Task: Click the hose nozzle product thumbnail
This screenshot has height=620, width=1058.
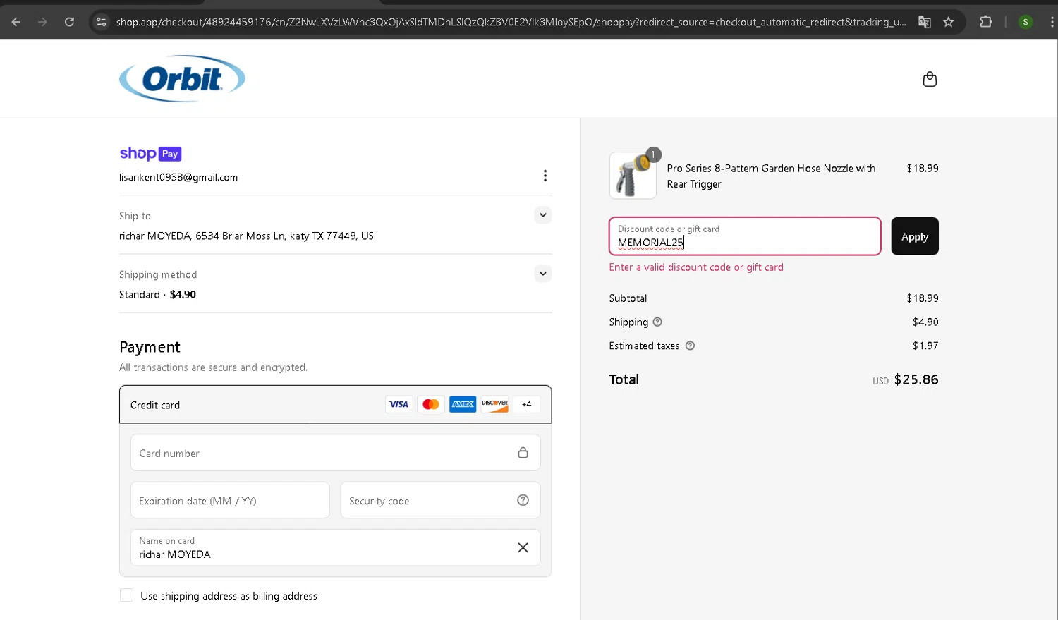Action: 633,176
